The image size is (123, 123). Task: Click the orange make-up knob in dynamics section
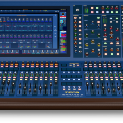pos(111,37)
